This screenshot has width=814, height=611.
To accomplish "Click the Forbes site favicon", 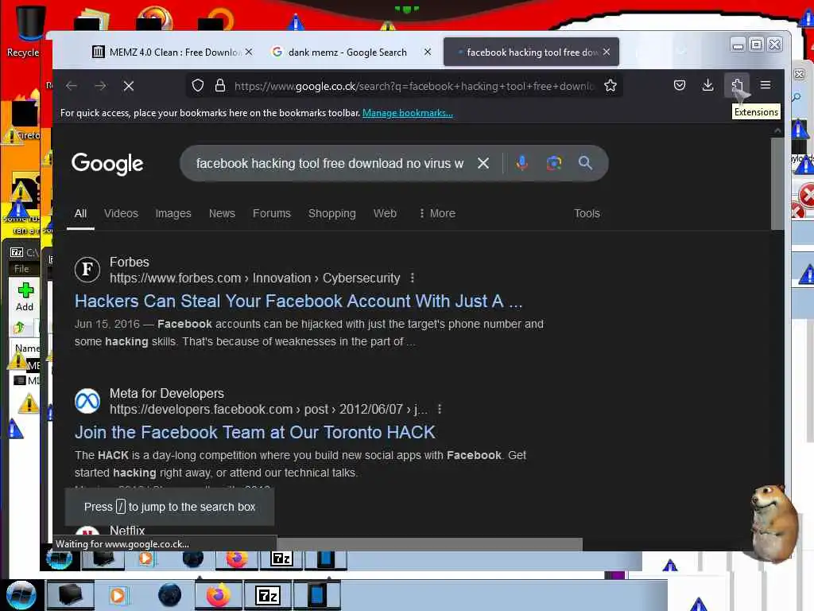I will coord(87,270).
